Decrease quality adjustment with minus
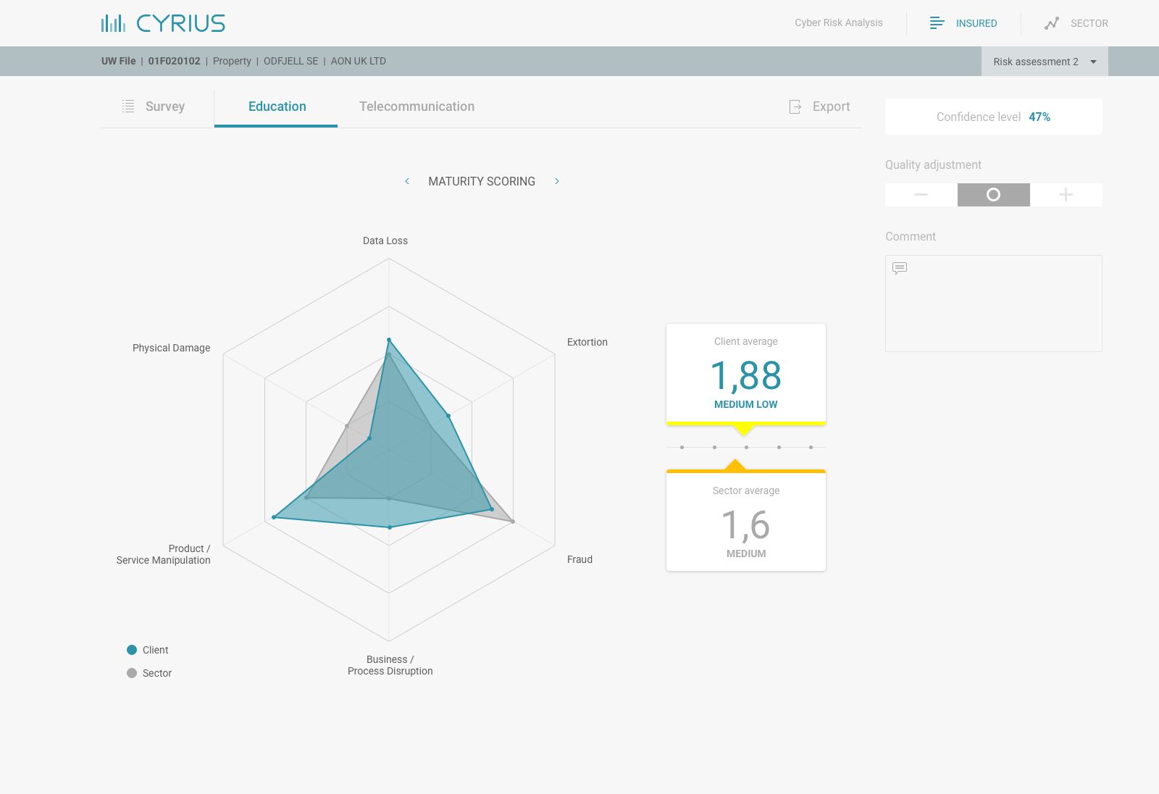Image resolution: width=1159 pixels, height=794 pixels. (921, 195)
